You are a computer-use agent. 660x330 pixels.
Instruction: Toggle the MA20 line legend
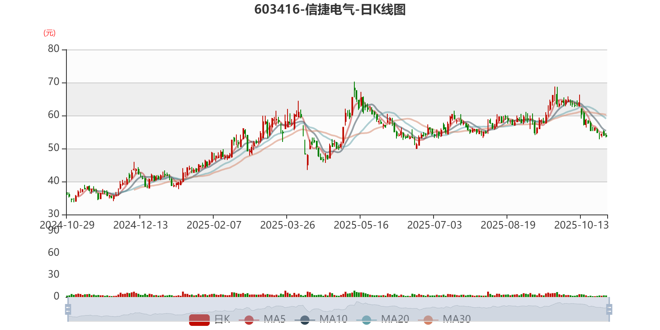[383, 319]
